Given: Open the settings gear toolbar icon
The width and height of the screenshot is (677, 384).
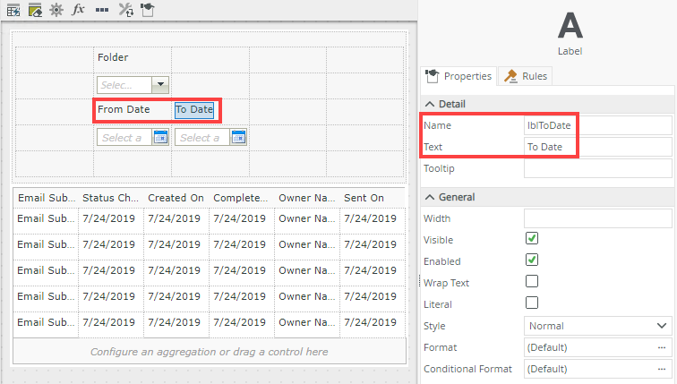Looking at the screenshot, I should tap(56, 10).
